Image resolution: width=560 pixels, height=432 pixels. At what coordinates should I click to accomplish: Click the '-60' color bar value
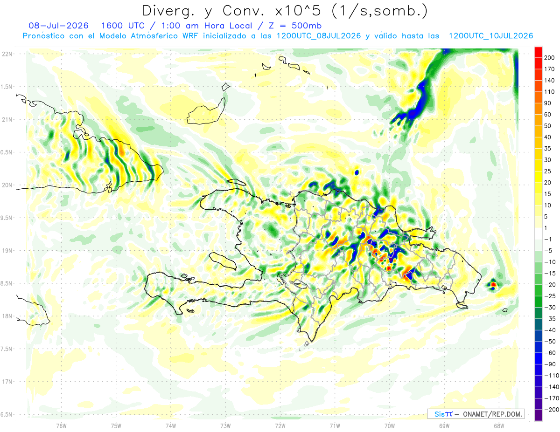[x=550, y=353]
